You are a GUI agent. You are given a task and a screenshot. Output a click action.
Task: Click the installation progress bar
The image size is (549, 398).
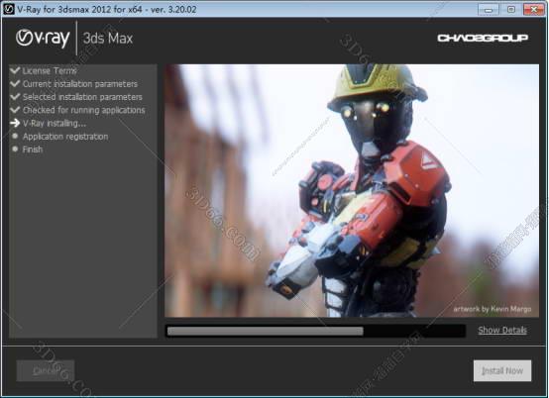(x=315, y=331)
